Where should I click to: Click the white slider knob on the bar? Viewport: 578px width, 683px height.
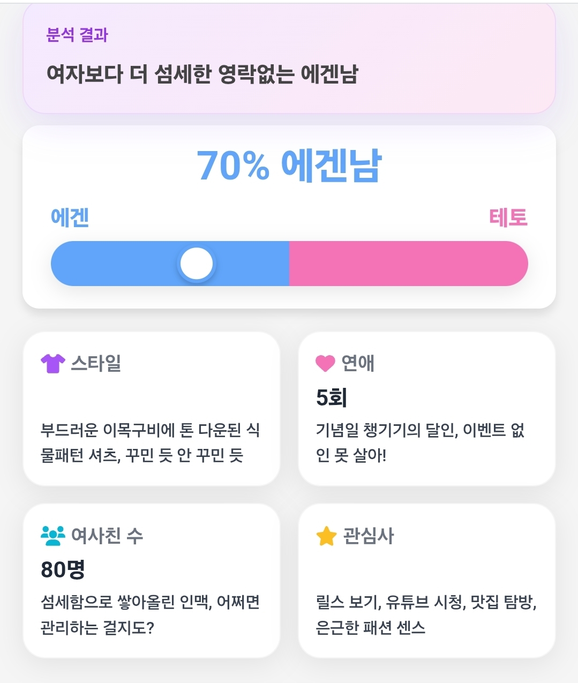[x=197, y=264]
